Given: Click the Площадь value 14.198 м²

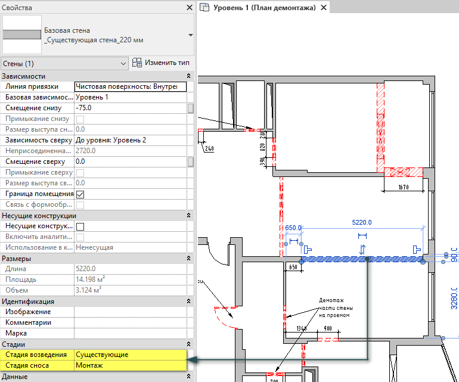Looking at the screenshot, I should coord(131,279).
